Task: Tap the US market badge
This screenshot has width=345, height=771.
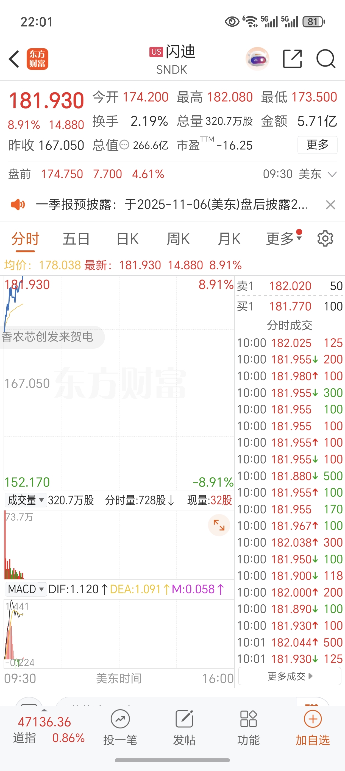Action: [x=156, y=52]
